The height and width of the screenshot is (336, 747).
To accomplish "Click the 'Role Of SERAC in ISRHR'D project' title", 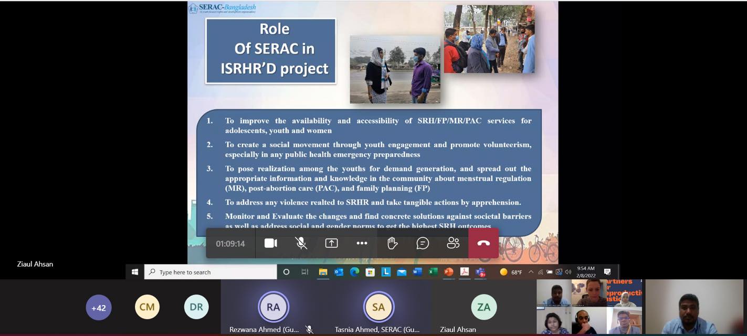I will pos(271,51).
